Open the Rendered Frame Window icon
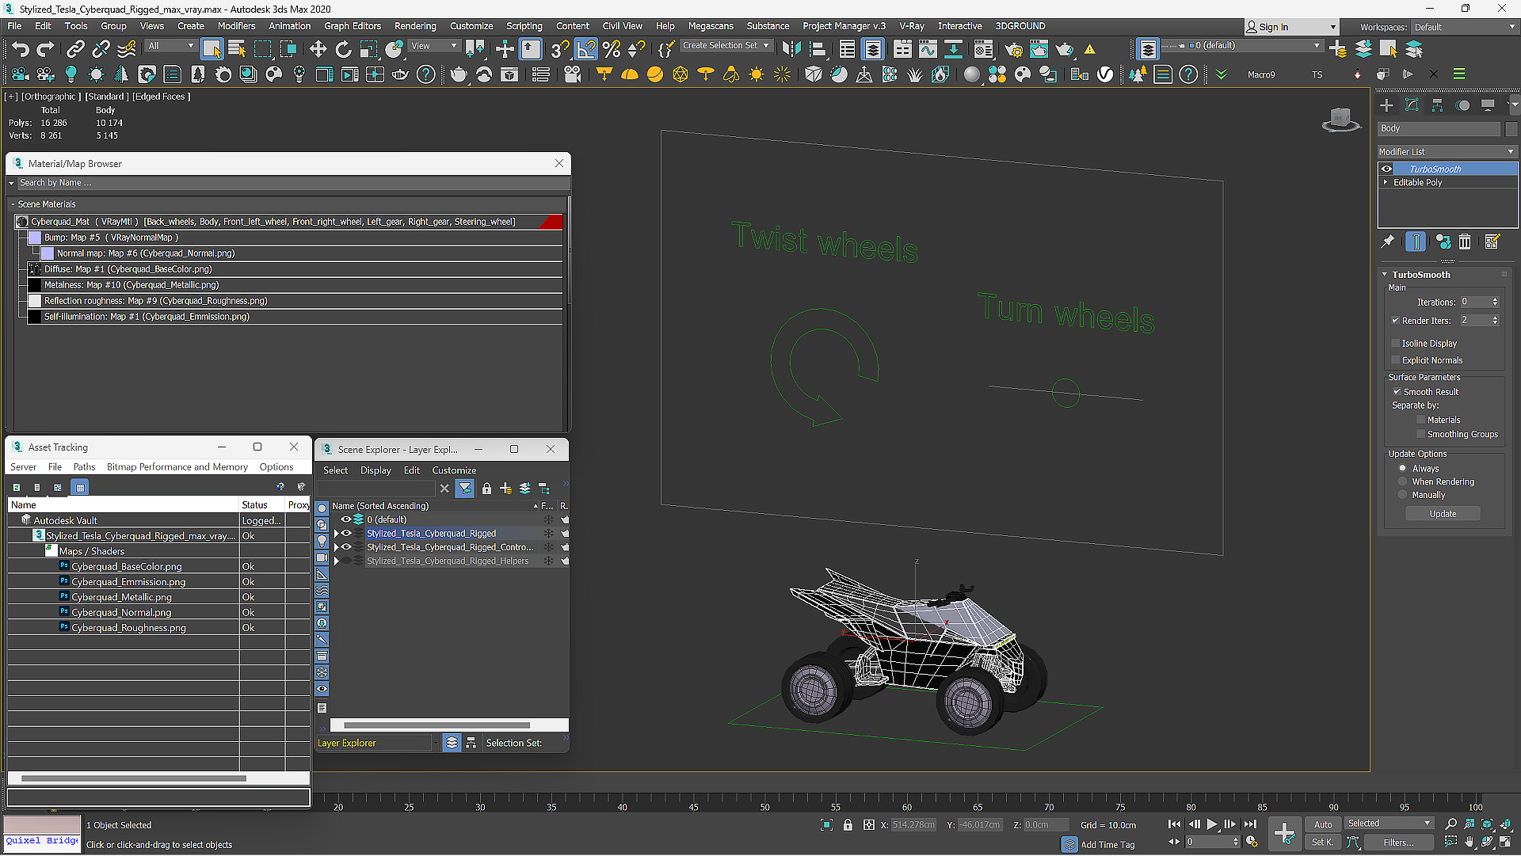The width and height of the screenshot is (1521, 856). coord(1039,49)
